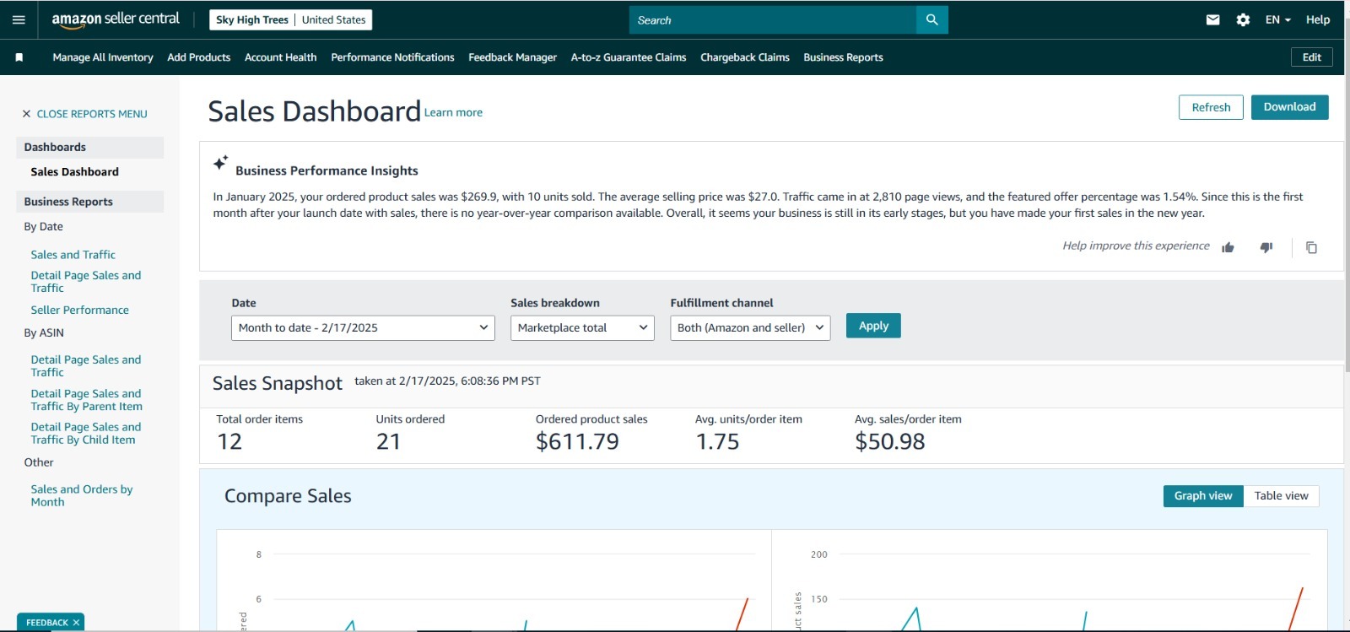Open the Sales and Traffic report link
The image size is (1350, 632).
73,255
